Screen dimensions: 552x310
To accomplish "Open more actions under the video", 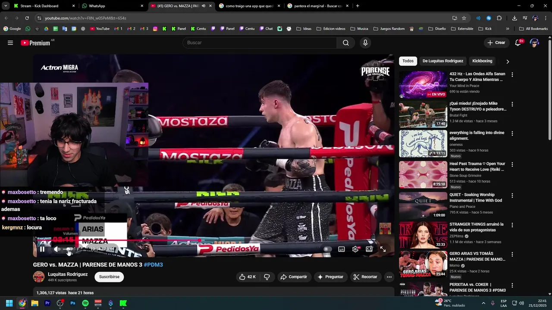I will pos(389,277).
